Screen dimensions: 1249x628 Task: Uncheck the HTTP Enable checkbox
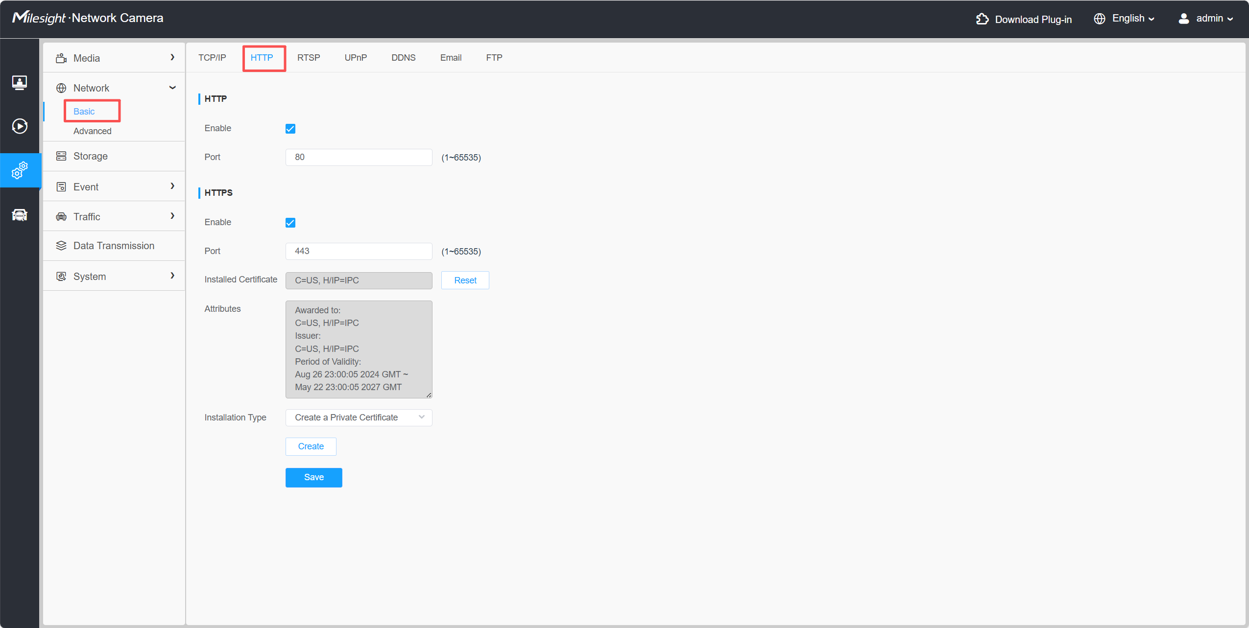(290, 129)
